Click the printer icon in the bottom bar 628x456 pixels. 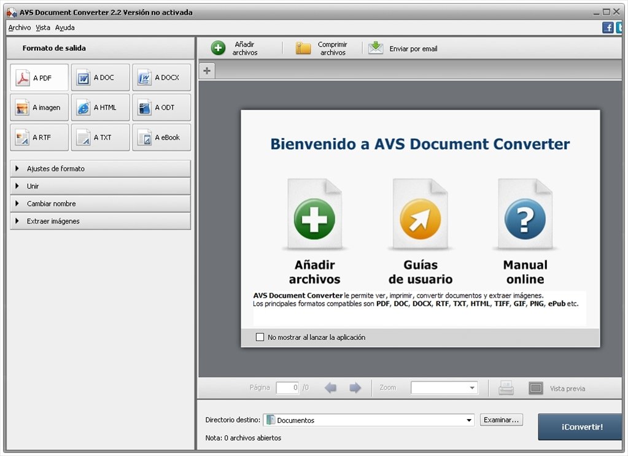(506, 387)
